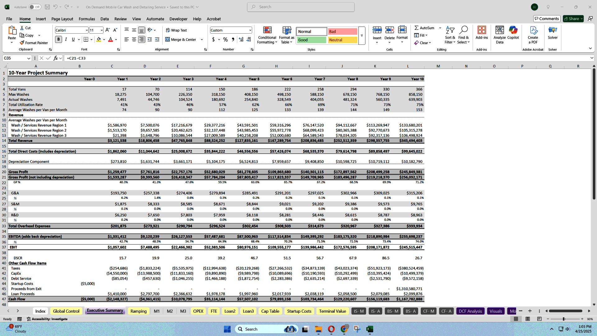
Task: Click the Increase Font Size icon
Action: coord(108,30)
